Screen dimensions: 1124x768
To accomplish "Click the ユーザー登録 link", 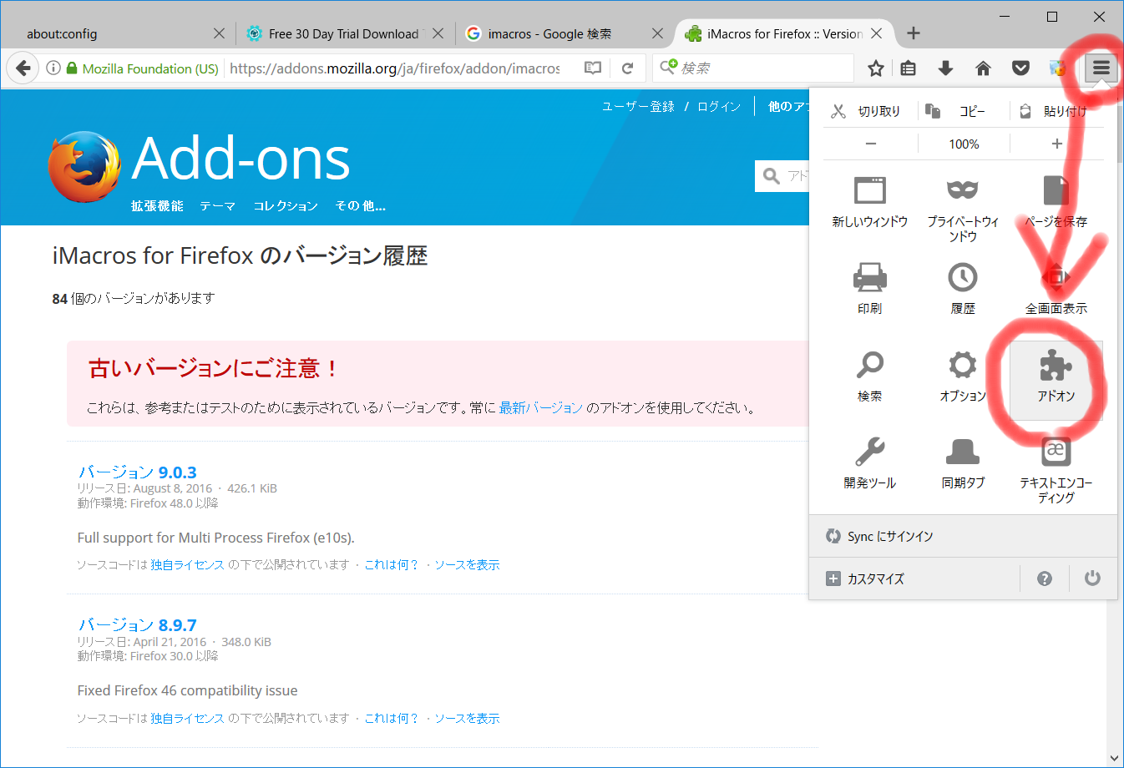I will point(638,106).
